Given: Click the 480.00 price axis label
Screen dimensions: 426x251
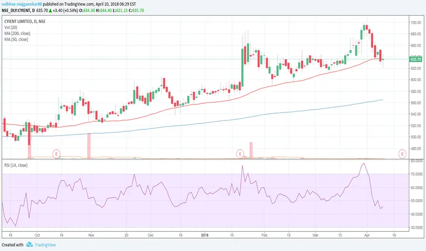Looking at the screenshot, I should pyautogui.click(x=415, y=149).
